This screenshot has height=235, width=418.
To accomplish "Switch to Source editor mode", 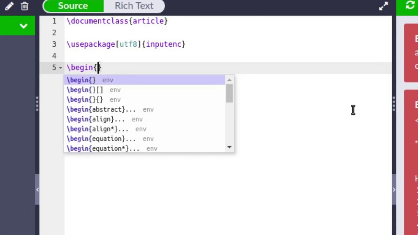I will (x=73, y=6).
